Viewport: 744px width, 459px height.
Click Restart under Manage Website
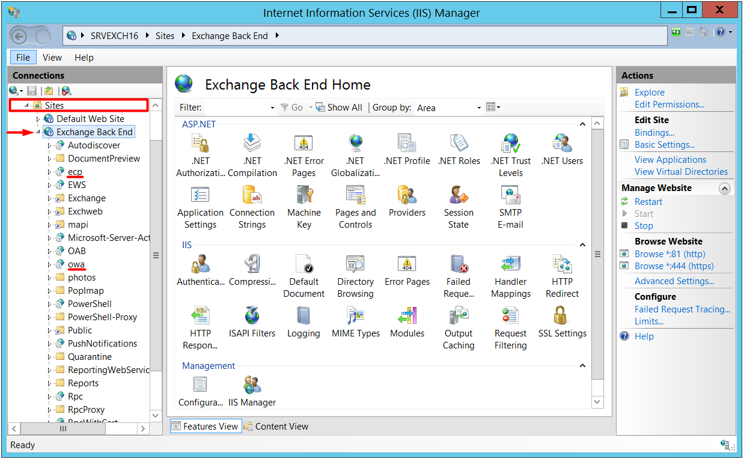click(x=648, y=202)
